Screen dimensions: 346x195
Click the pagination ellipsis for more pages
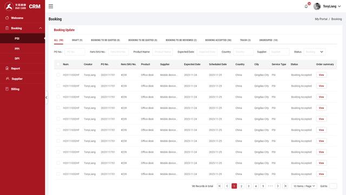[270, 186]
